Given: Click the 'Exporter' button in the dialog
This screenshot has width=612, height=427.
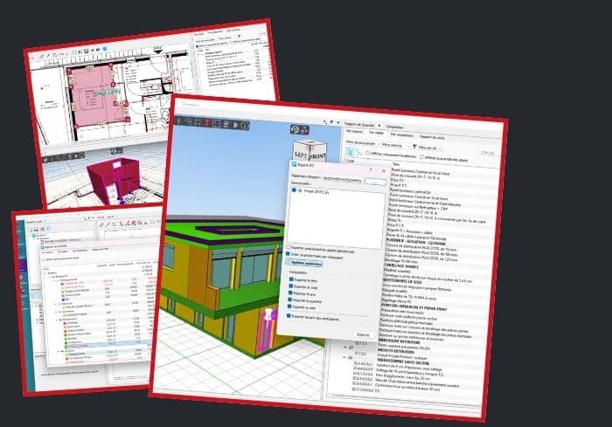Looking at the screenshot, I should click(x=363, y=334).
